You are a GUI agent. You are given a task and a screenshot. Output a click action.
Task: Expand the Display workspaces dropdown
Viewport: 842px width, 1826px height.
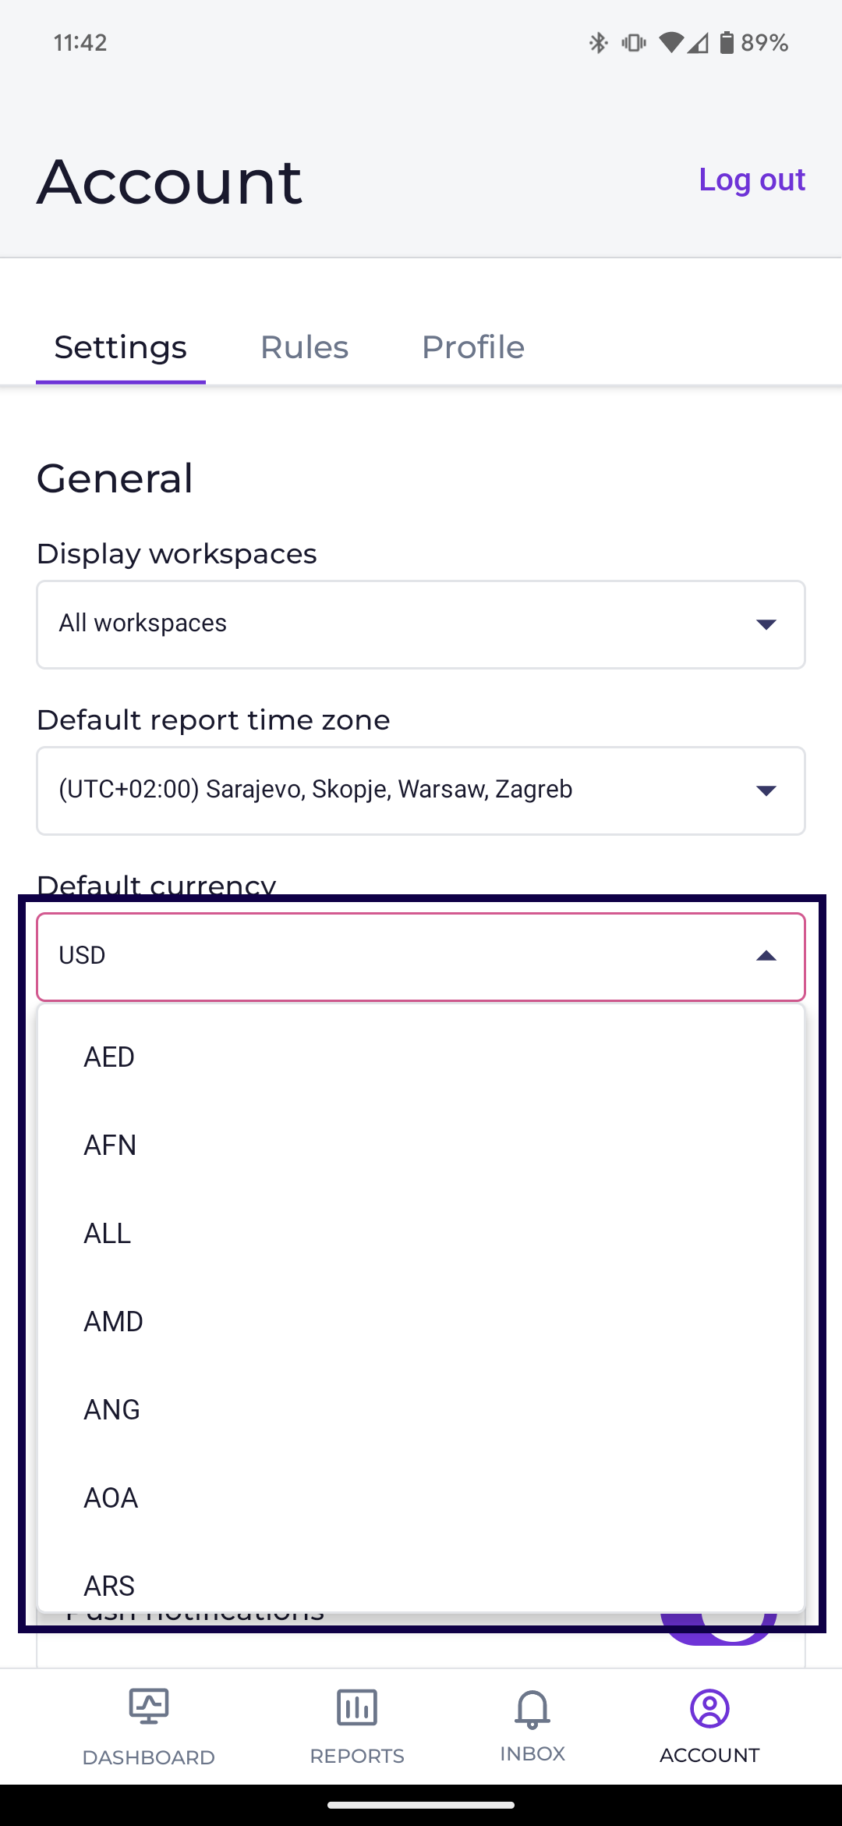coord(421,624)
